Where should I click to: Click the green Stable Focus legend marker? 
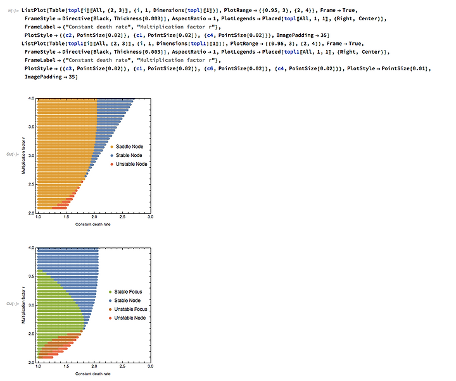pos(110,292)
